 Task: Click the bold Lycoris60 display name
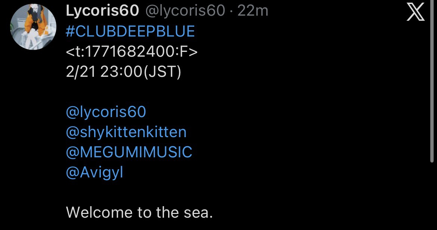coord(102,12)
